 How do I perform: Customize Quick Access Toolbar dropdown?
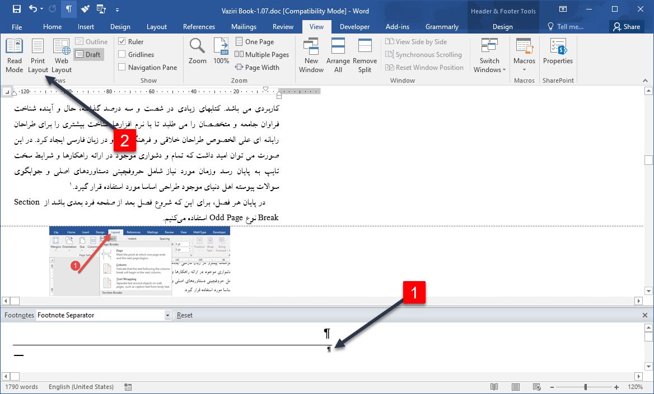pos(117,9)
